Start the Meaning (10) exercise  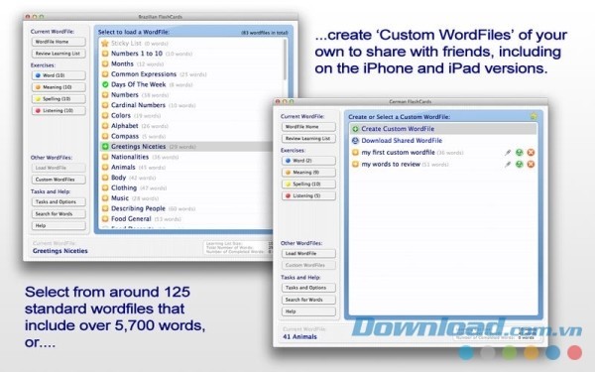(x=59, y=87)
